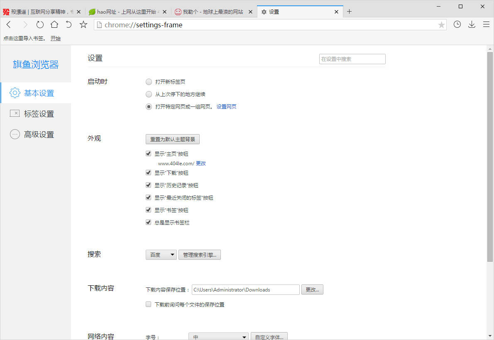
Task: Click the gear icon beside 基本设置
Action: (15, 93)
